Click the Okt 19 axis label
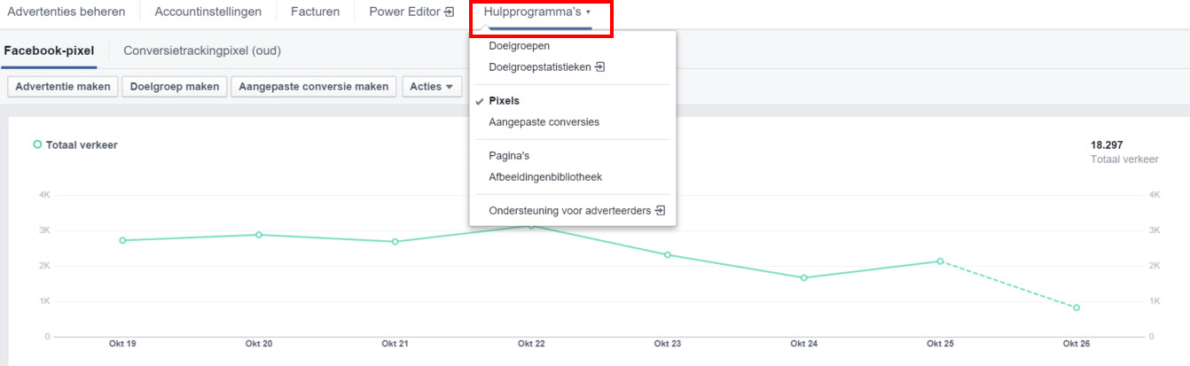1190x366 pixels. [x=122, y=343]
